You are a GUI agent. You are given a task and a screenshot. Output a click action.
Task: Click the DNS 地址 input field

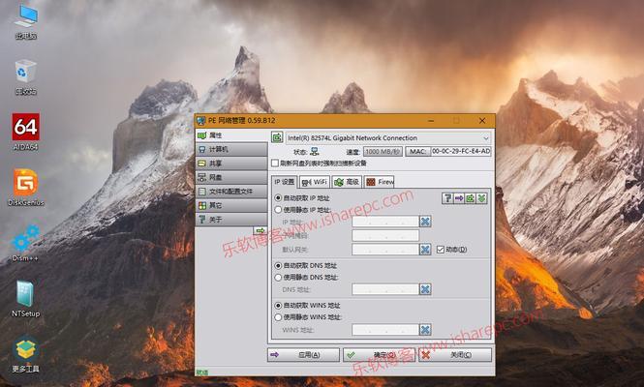[x=385, y=289]
